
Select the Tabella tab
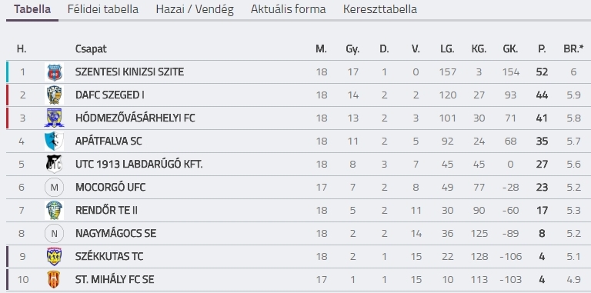tap(32, 9)
